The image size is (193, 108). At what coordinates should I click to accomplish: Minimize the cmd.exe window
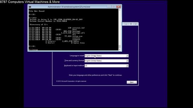tap(109, 7)
